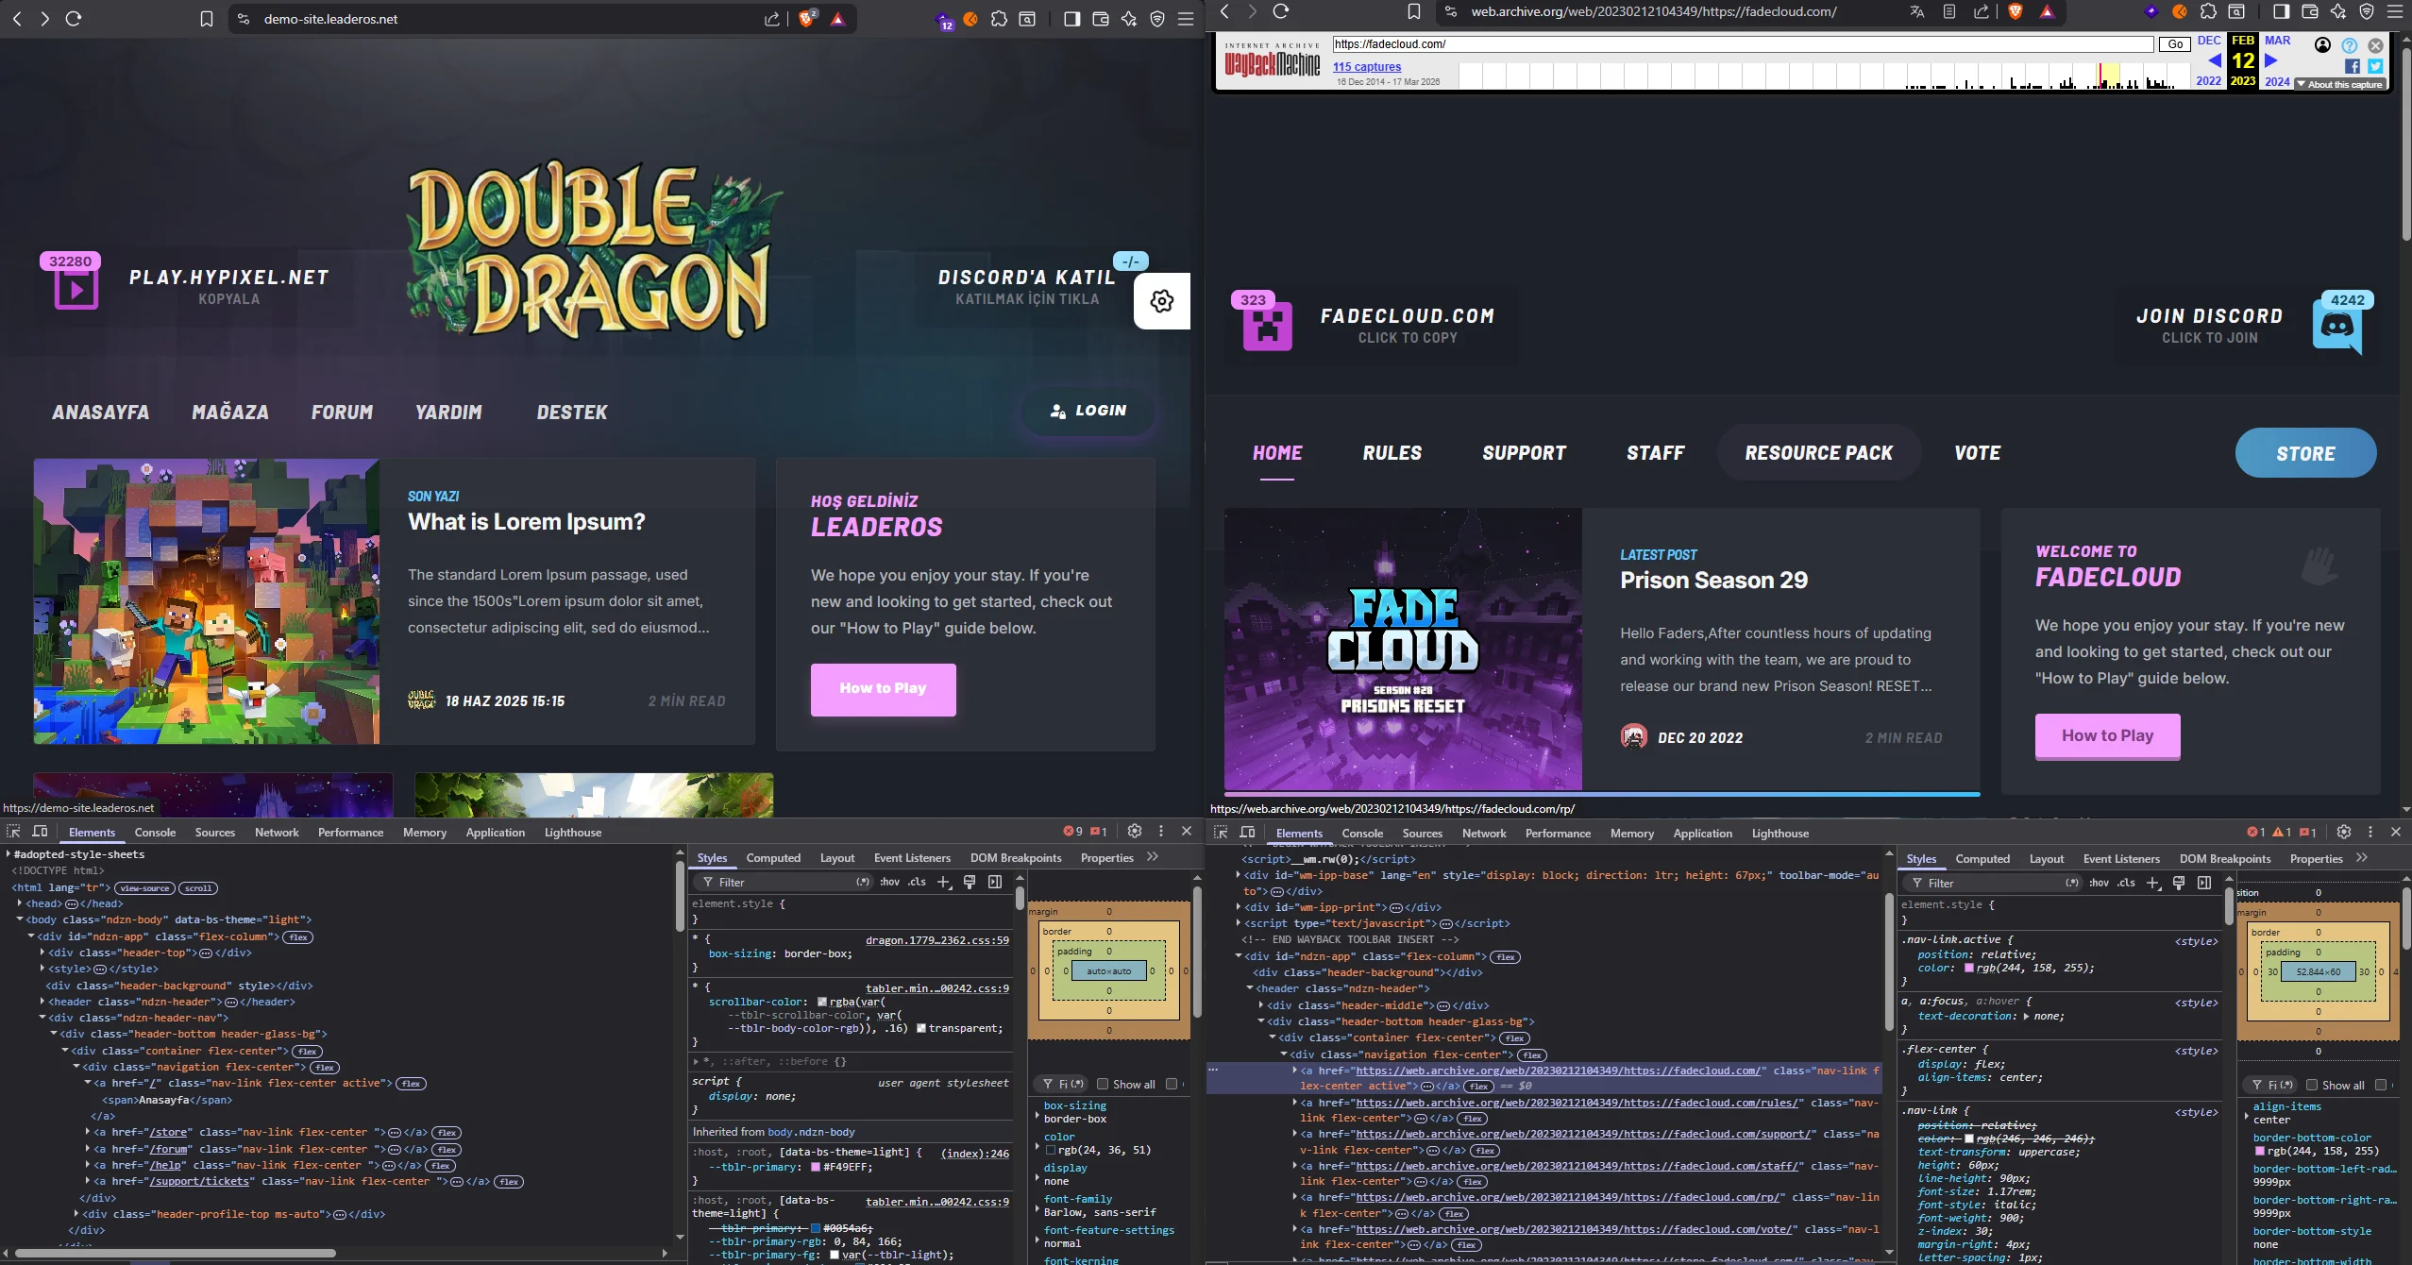Click transparent color swatch in leaderos Styles
Screen dimensions: 2412x1265
[x=921, y=1028]
